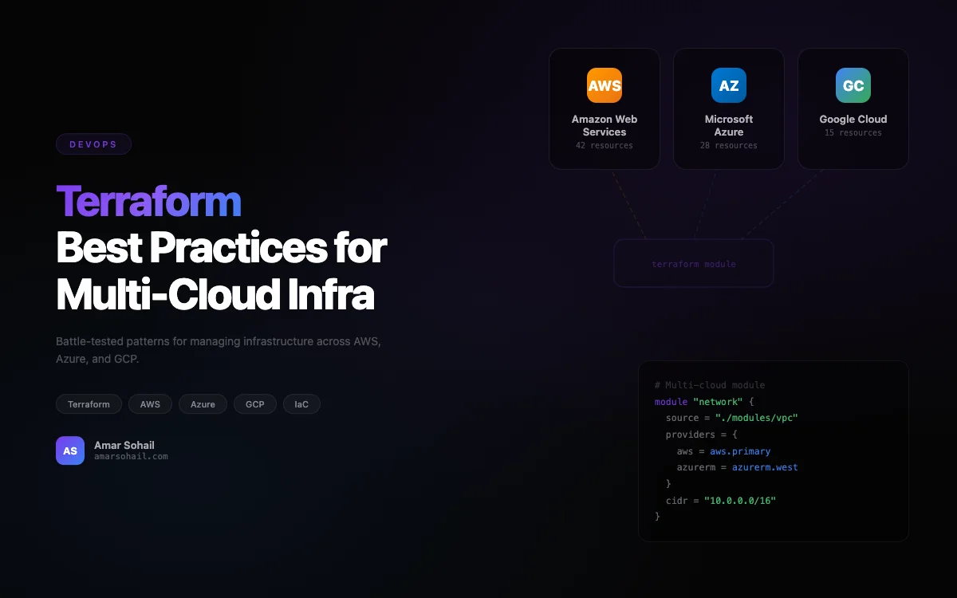Screen dimensions: 957x598
Task: Toggle the AWS filter tag
Action: pyautogui.click(x=150, y=404)
